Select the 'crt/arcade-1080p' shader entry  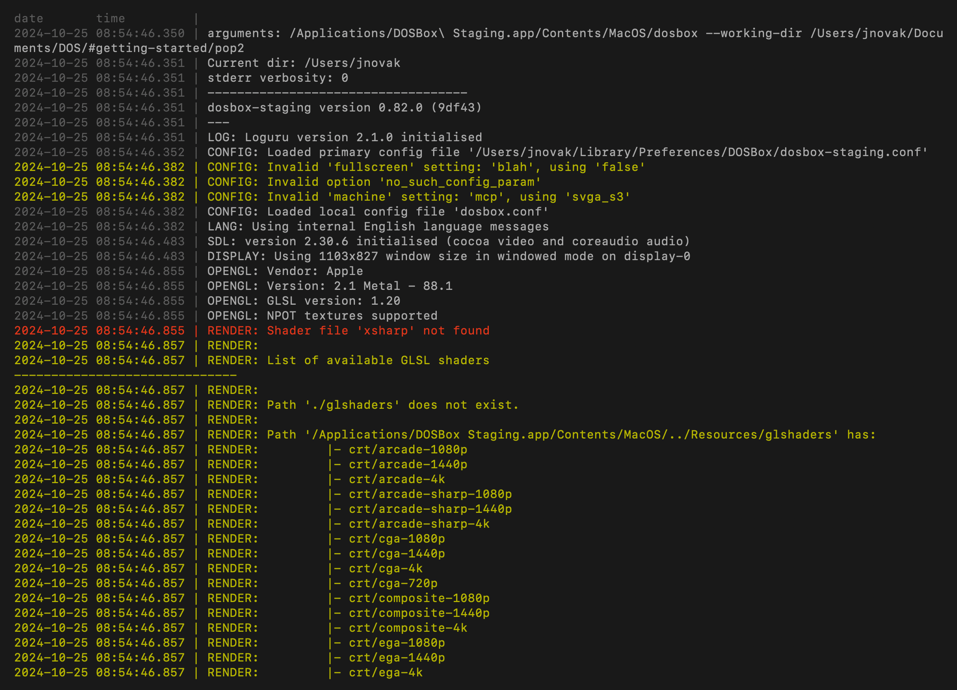(x=408, y=450)
